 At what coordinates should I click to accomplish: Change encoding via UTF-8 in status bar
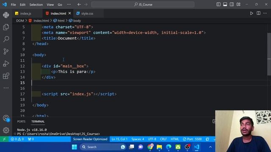[x=152, y=139]
